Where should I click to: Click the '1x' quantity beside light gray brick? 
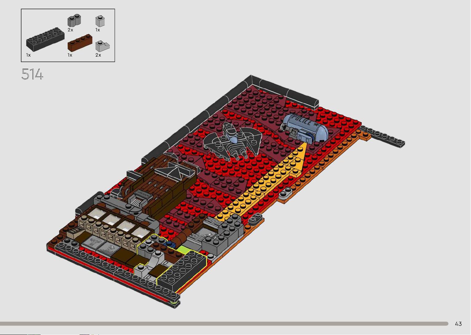coord(98,30)
